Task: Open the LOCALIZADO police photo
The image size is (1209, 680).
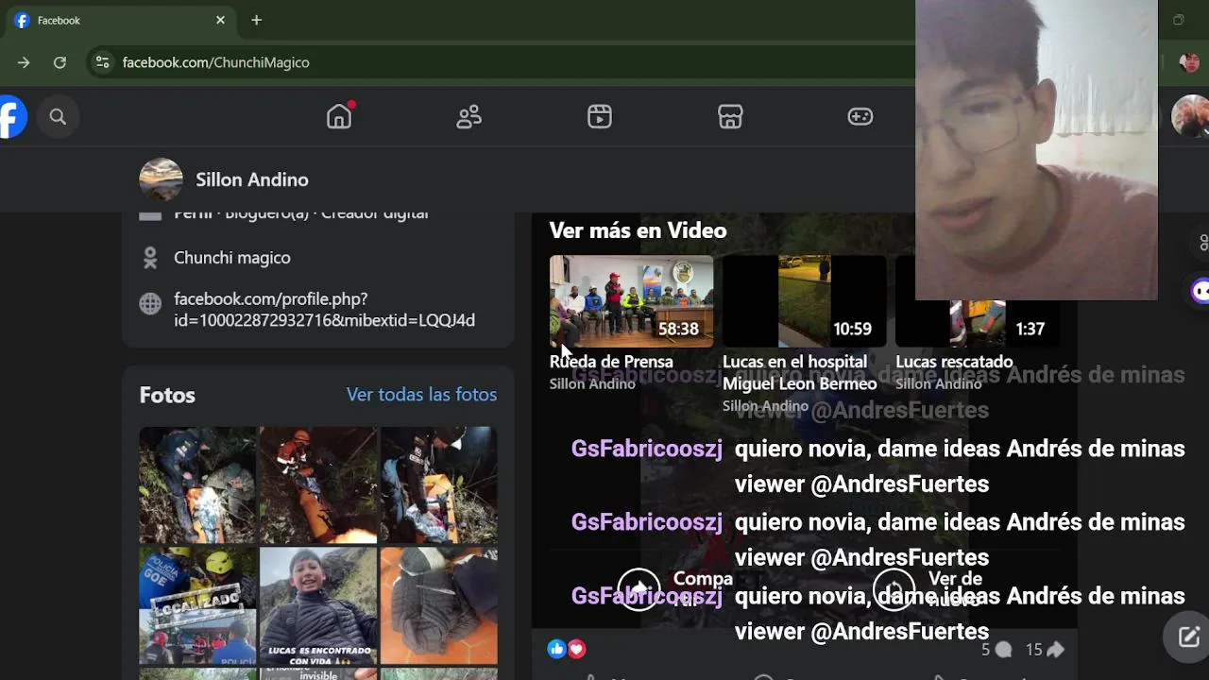Action: [x=197, y=606]
